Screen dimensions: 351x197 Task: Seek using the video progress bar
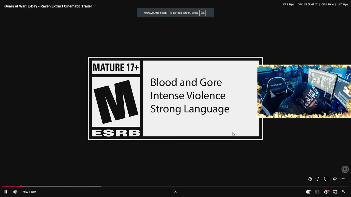175,186
